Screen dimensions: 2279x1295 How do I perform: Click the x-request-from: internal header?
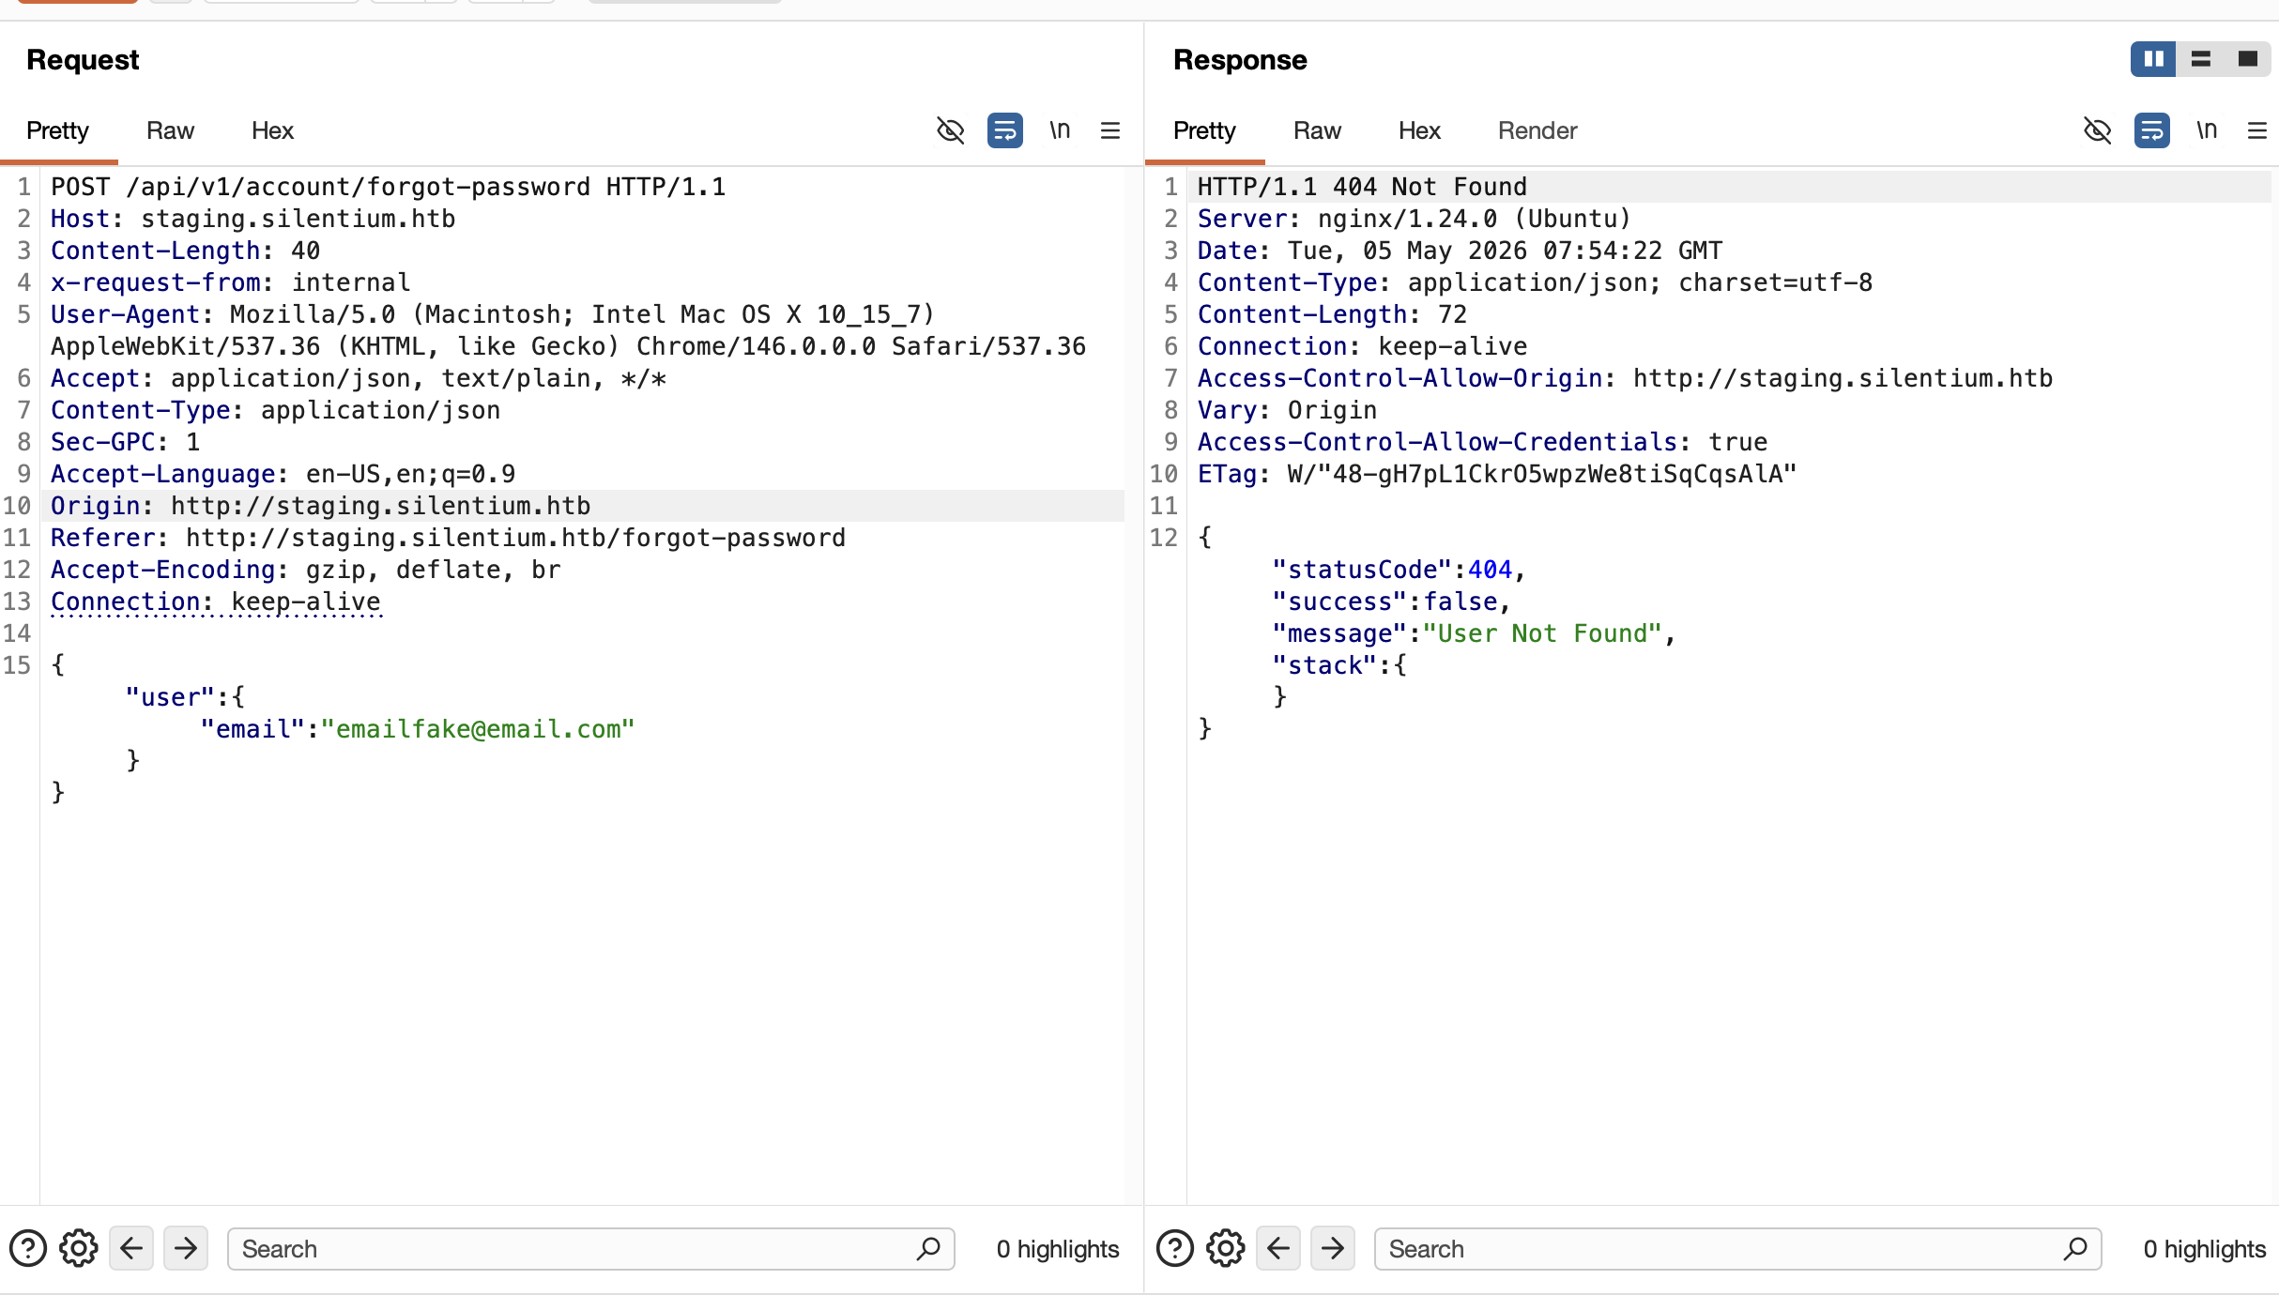click(230, 282)
